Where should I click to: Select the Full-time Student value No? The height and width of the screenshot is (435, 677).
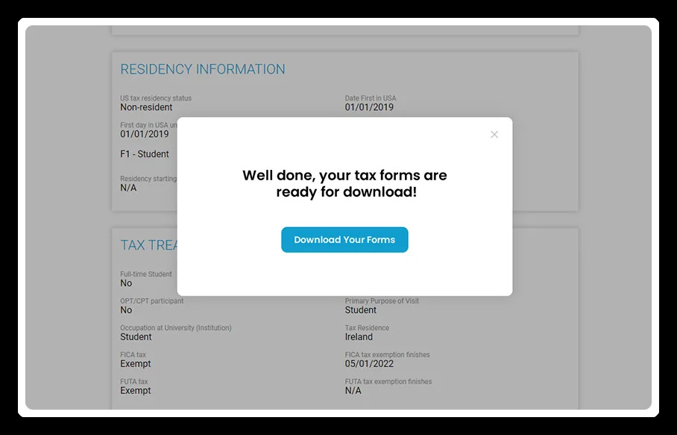[126, 283]
